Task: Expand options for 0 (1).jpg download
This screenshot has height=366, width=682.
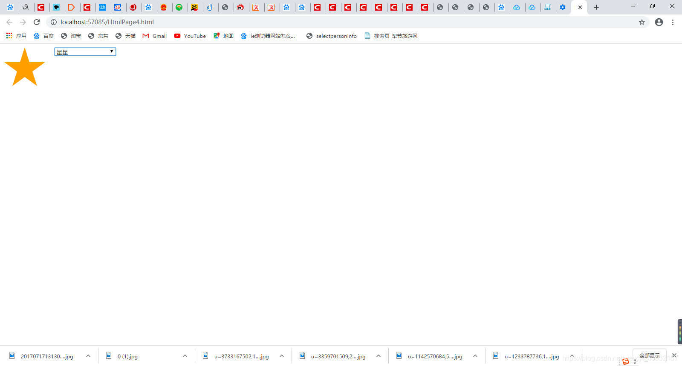Action: pos(185,356)
